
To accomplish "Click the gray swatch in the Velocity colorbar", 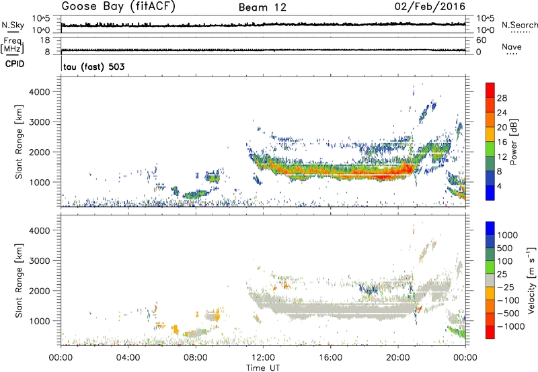I will click(490, 280).
